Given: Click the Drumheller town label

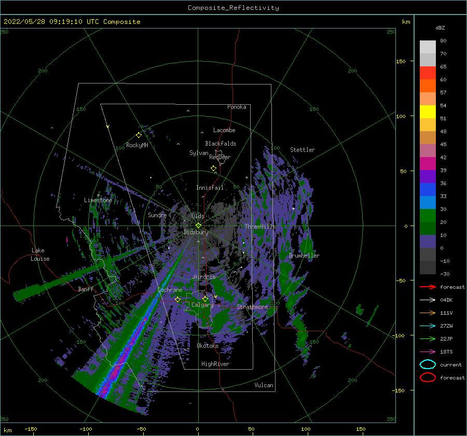Looking at the screenshot, I should click(304, 256).
